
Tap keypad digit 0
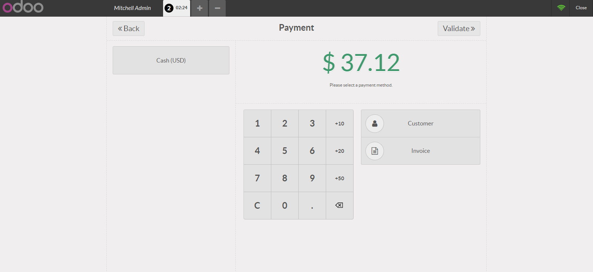coord(285,205)
